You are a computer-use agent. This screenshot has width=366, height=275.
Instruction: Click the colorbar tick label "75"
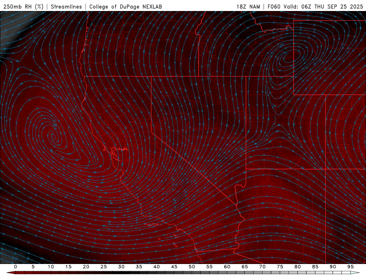280,267
